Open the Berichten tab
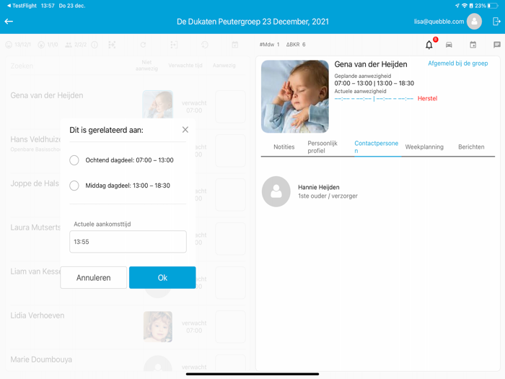The width and height of the screenshot is (505, 379). pos(471,147)
